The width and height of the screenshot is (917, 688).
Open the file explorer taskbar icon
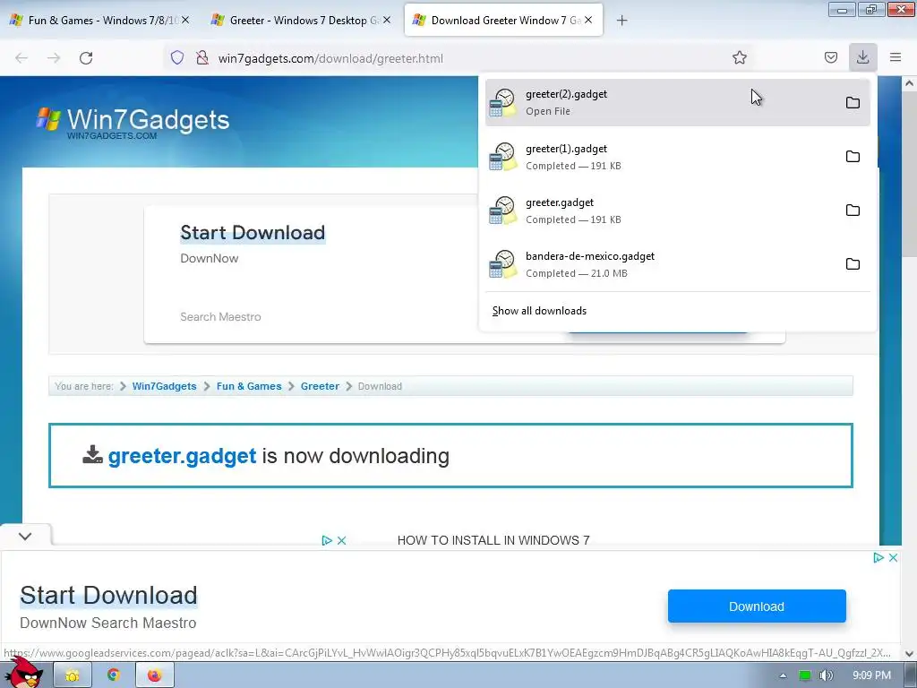coord(73,675)
